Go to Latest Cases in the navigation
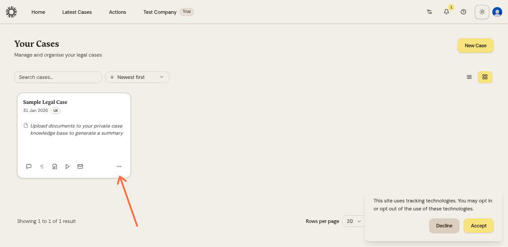This screenshot has height=247, width=508. point(77,12)
